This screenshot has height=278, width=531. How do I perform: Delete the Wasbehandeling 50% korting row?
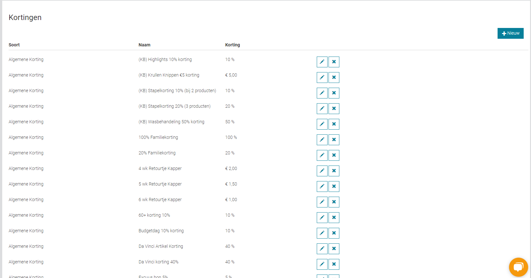pos(334,124)
